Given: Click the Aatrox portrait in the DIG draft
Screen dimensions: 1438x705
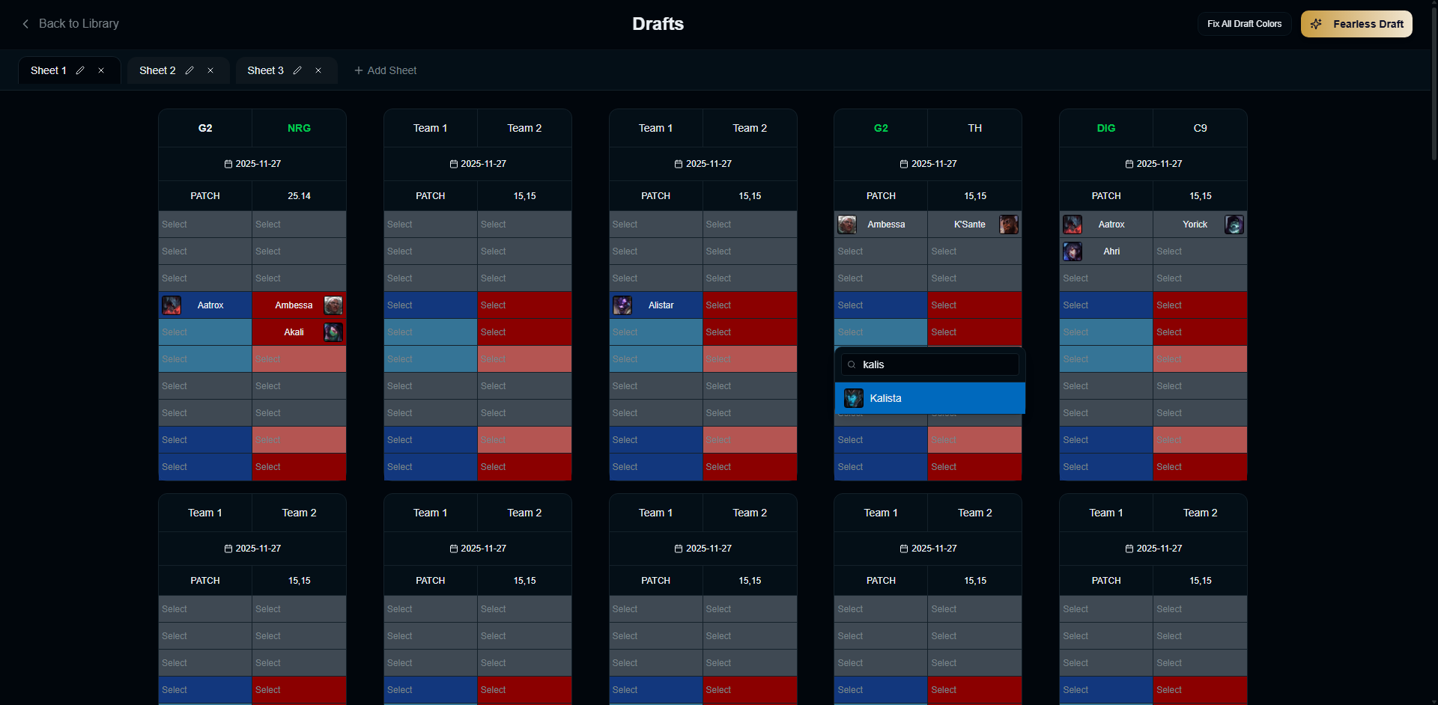Looking at the screenshot, I should click(x=1072, y=224).
